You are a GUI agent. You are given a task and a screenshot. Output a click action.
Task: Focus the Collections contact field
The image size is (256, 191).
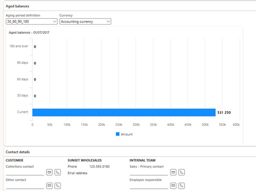coord(25,172)
